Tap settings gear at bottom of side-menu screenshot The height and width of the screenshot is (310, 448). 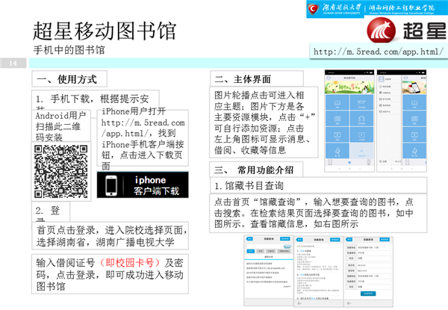click(x=380, y=161)
